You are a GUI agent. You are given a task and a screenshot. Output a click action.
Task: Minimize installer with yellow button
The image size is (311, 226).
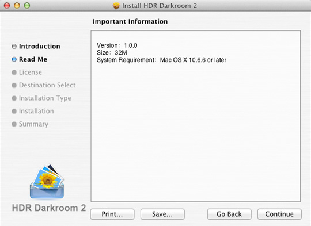pyautogui.click(x=17, y=6)
